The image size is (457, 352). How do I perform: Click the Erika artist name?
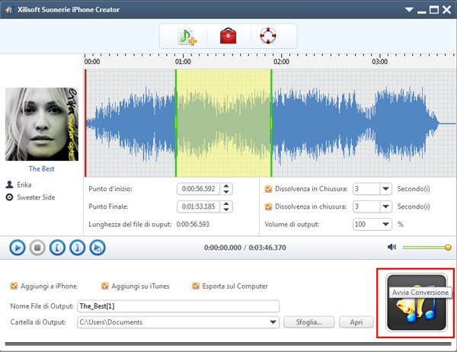point(24,185)
